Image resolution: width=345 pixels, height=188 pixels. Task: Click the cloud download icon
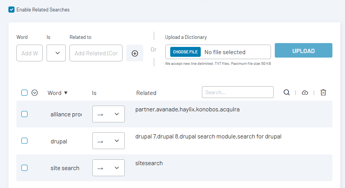point(305,92)
